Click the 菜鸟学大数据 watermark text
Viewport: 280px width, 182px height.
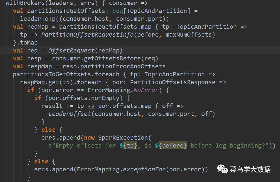[250, 169]
